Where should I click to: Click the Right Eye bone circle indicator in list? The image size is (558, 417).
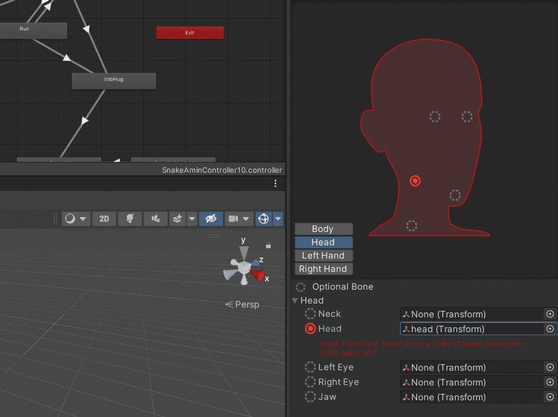point(311,382)
